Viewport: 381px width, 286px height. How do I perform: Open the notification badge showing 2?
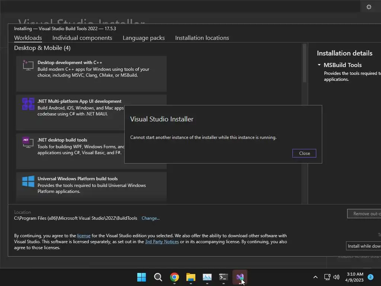click(371, 277)
